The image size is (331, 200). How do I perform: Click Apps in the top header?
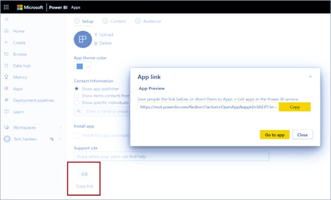[76, 7]
